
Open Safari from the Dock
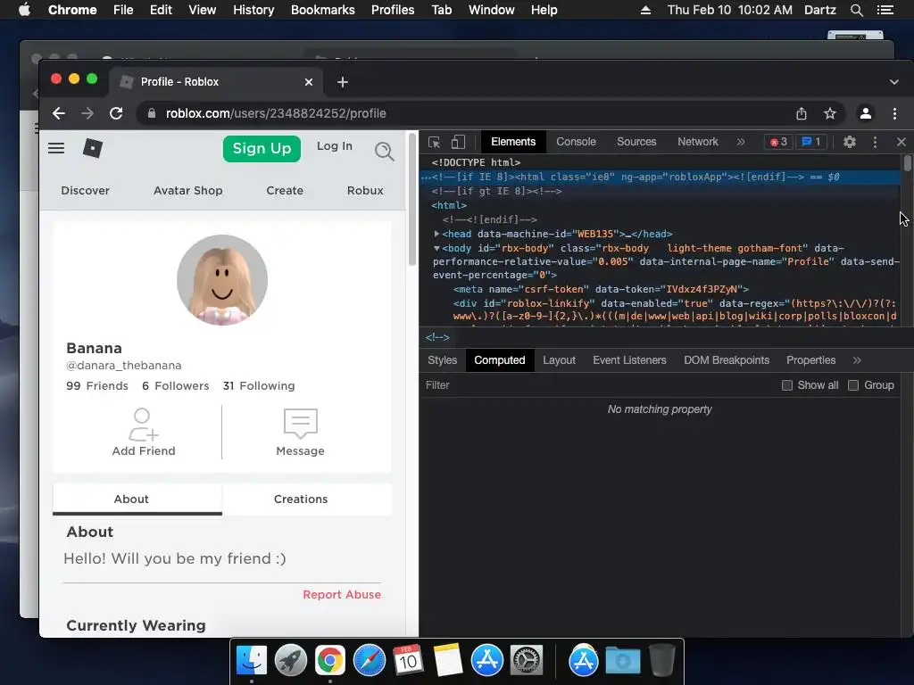(369, 660)
